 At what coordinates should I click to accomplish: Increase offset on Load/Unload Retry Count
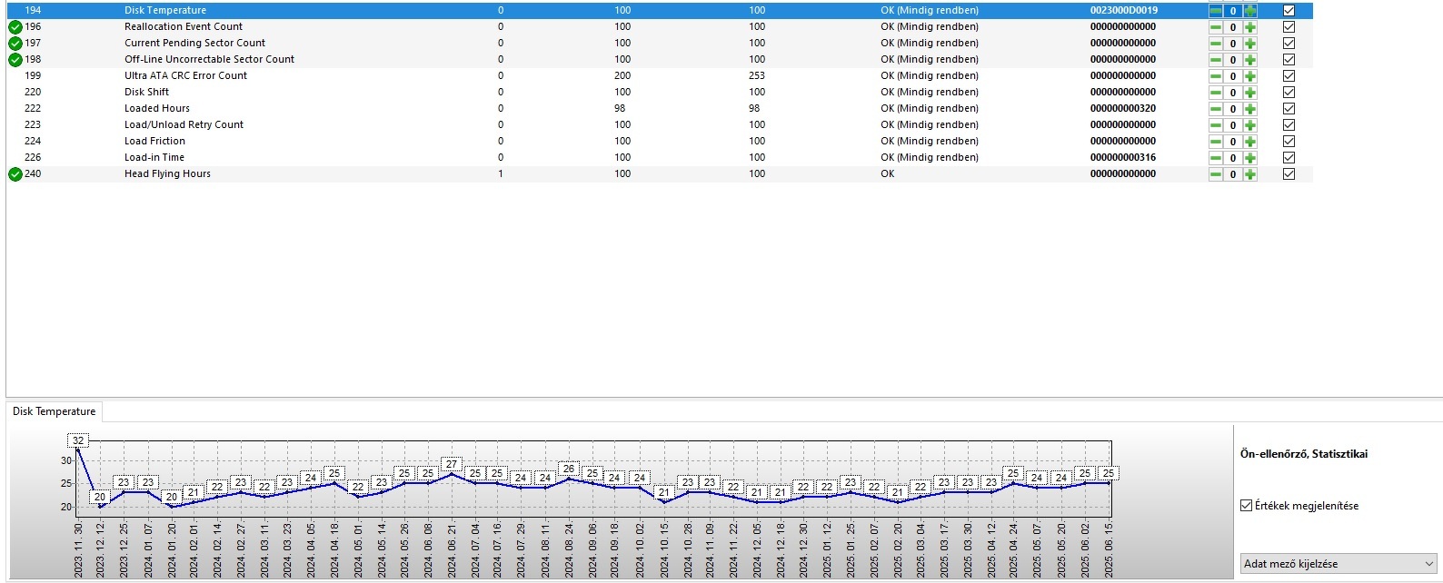click(x=1250, y=125)
